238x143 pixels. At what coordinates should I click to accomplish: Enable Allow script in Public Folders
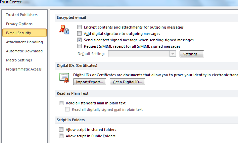(x=61, y=136)
